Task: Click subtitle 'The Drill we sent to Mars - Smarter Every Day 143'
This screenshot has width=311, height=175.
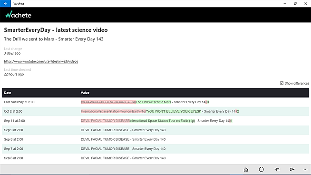Action: click(54, 39)
